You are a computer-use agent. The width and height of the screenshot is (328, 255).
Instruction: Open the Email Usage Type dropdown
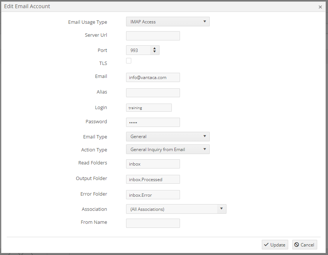(168, 22)
